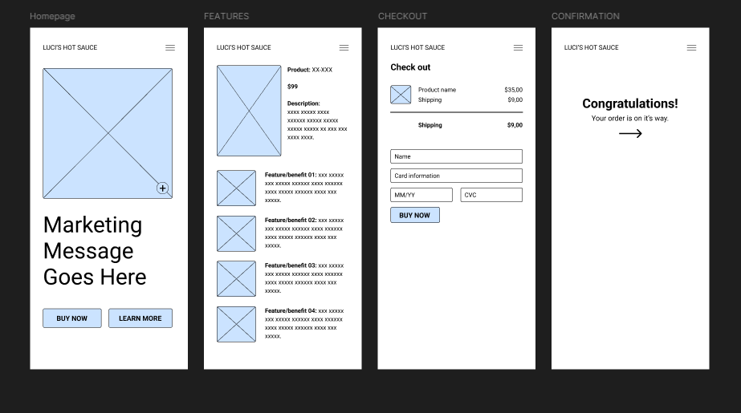Open hamburger menu on Features frame
The image size is (741, 413).
344,47
